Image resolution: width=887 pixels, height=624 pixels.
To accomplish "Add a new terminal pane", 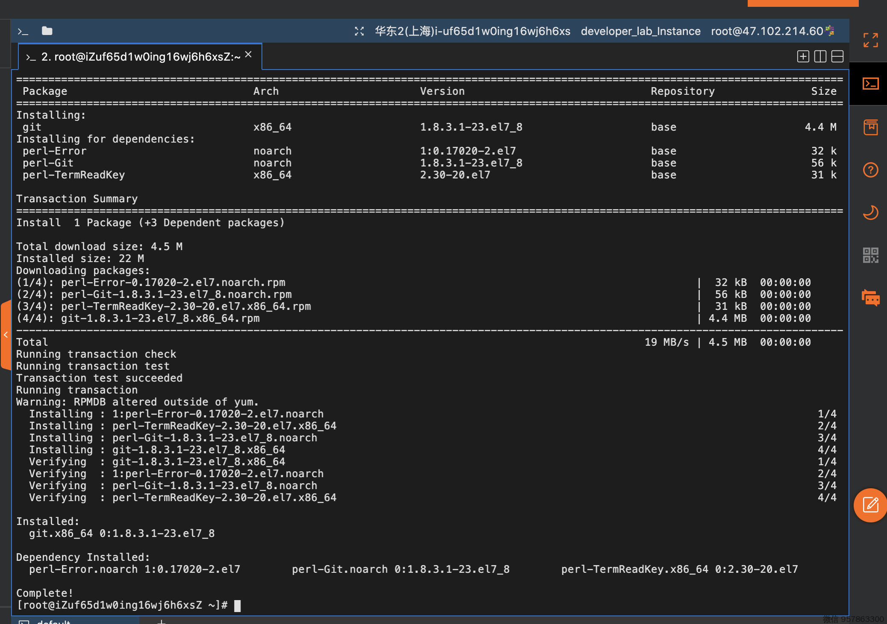I will (x=803, y=56).
